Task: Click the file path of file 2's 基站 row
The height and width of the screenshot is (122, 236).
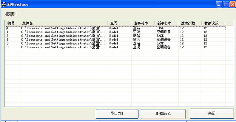Action: (63, 36)
